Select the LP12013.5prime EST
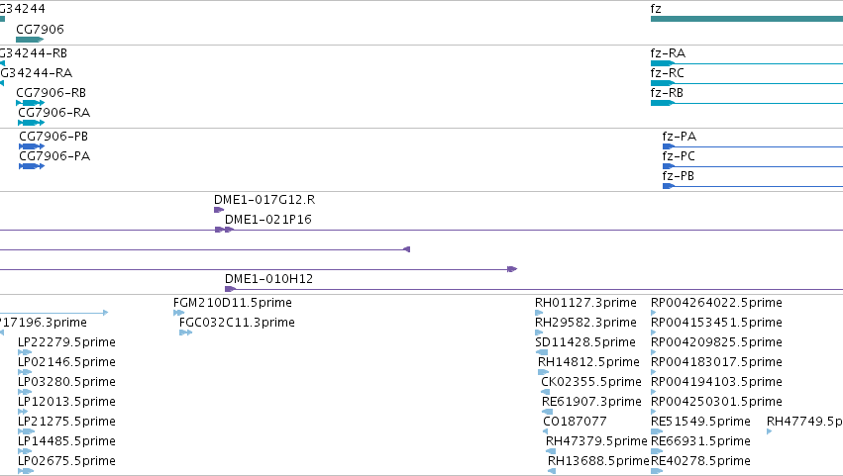The height and width of the screenshot is (476, 843). pyautogui.click(x=23, y=412)
